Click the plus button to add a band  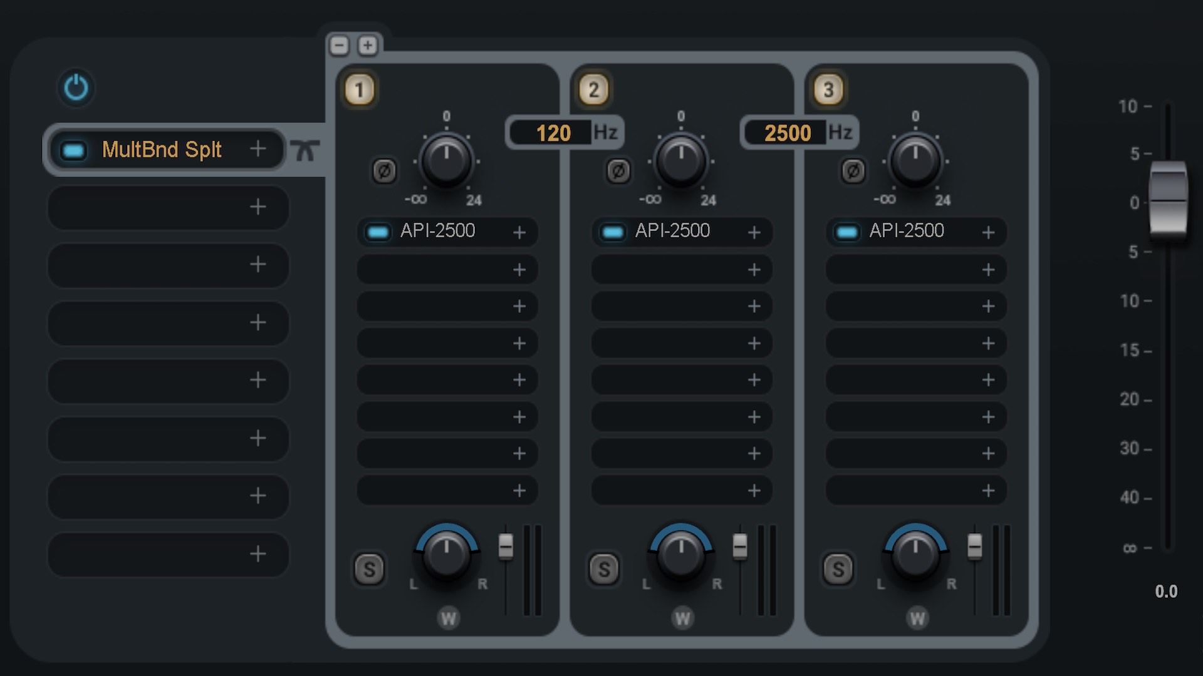(x=368, y=44)
